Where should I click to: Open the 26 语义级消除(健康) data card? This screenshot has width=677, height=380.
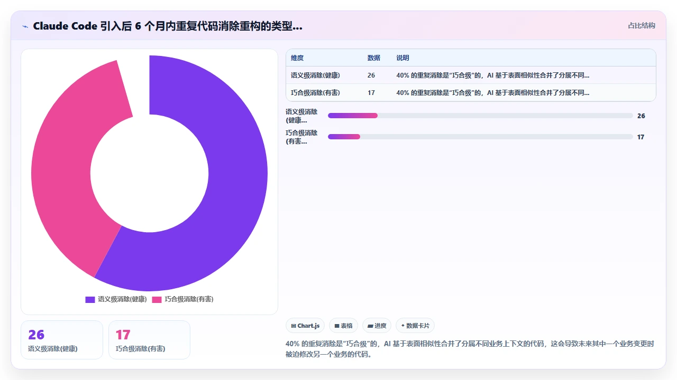click(x=62, y=340)
